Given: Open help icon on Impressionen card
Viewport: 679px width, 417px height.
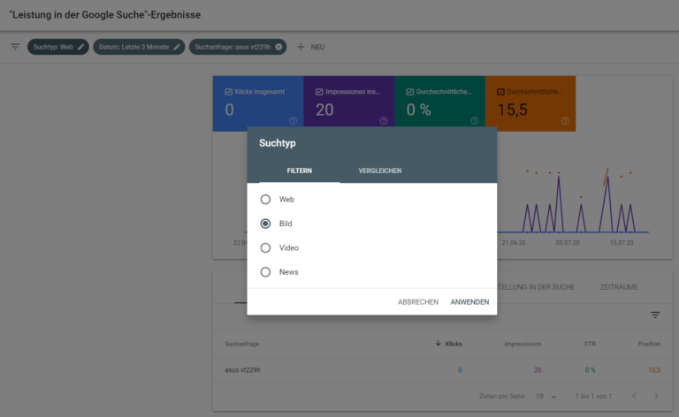Looking at the screenshot, I should (x=383, y=121).
